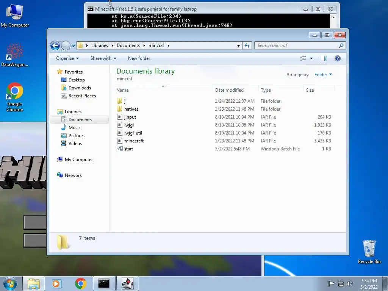
Task: Select the DataWagon desktop shortcut
Action: coord(15,55)
